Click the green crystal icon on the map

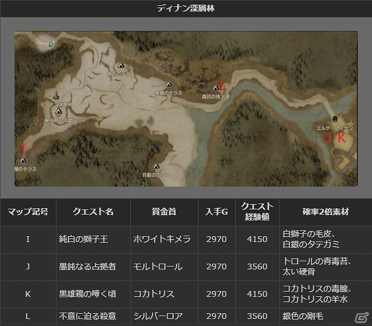(x=51, y=44)
